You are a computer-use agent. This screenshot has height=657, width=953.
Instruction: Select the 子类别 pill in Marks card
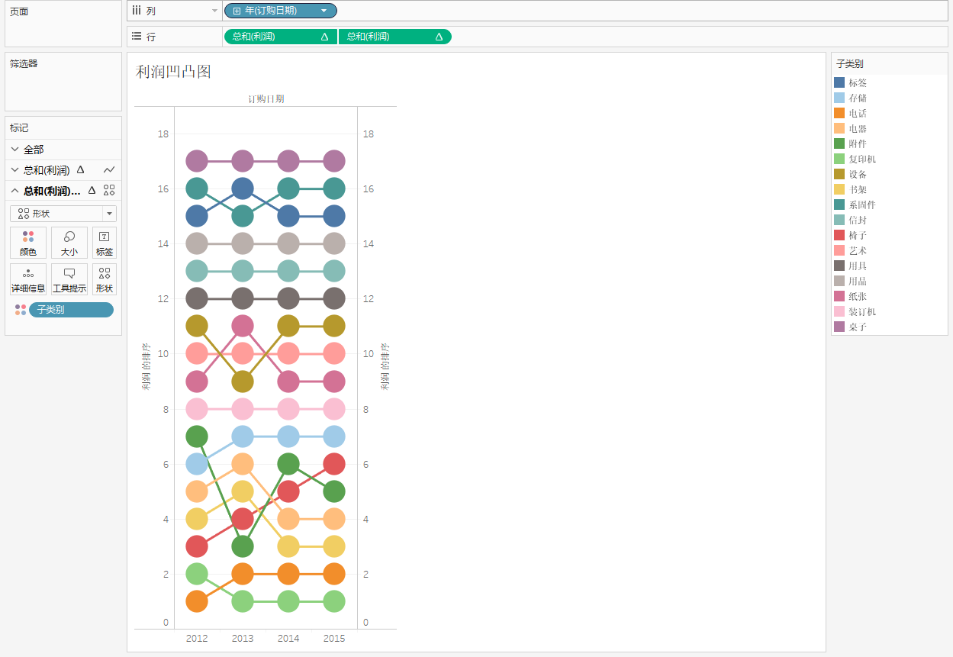coord(71,310)
